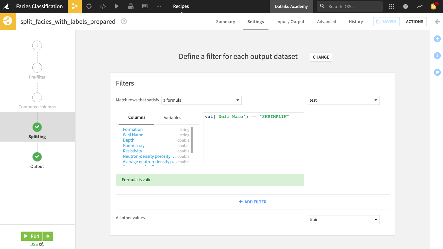Image resolution: width=443 pixels, height=249 pixels.
Task: Open the waffle apps grid icon
Action: pyautogui.click(x=392, y=6)
